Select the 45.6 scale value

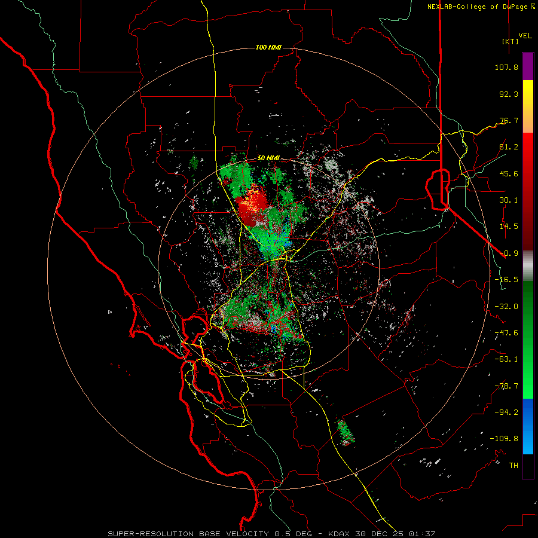click(x=509, y=173)
